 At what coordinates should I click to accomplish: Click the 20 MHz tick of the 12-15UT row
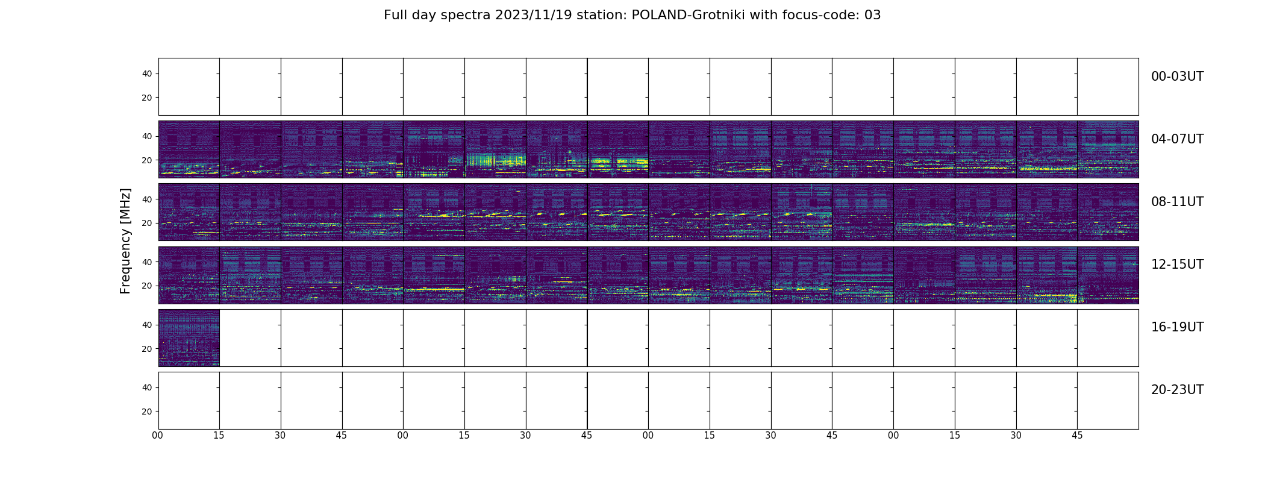pyautogui.click(x=146, y=286)
